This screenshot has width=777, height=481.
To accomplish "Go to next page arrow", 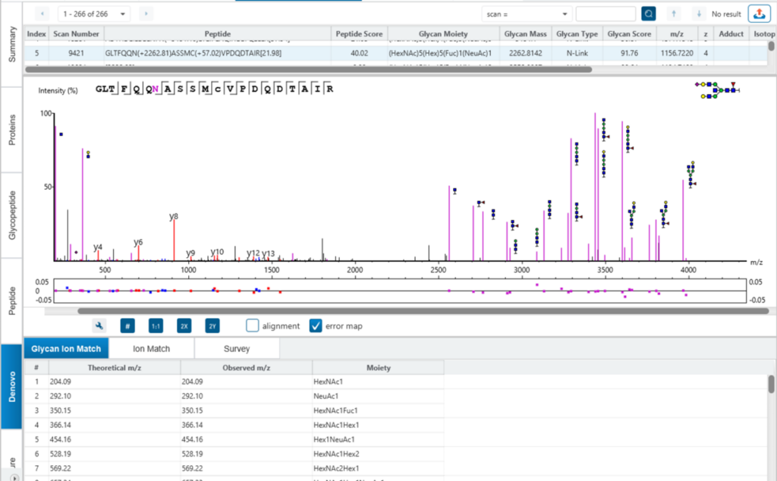I will (146, 14).
